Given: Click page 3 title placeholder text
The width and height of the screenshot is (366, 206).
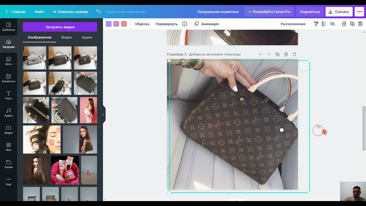Looking at the screenshot, I should pos(215,54).
